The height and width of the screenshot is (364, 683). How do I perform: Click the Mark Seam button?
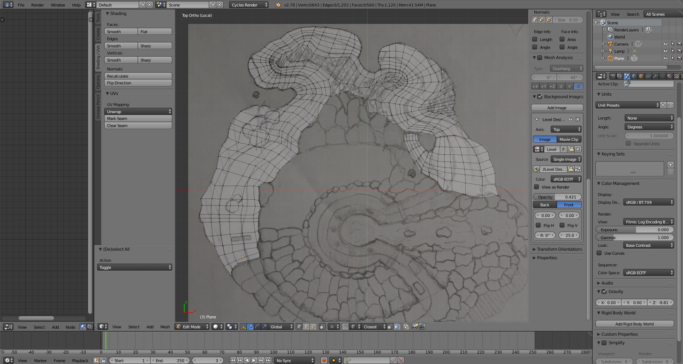point(138,119)
